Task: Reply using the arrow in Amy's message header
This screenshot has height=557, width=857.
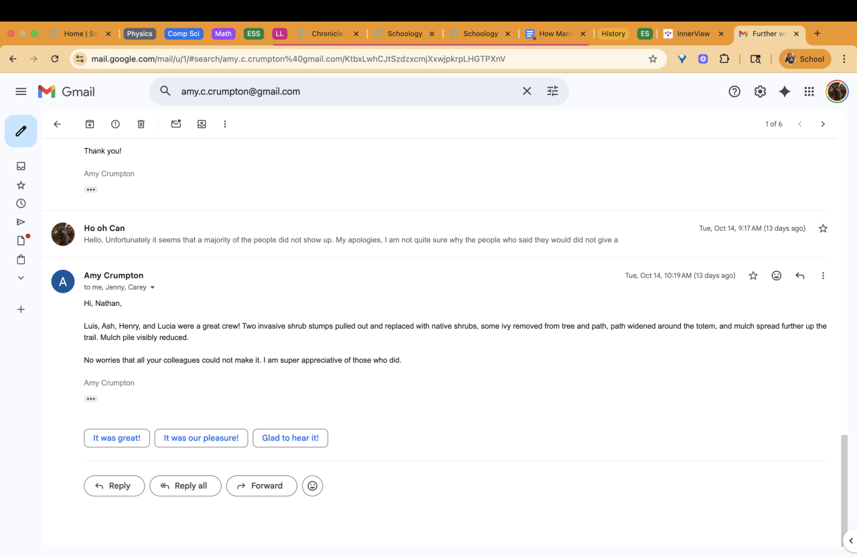Action: tap(799, 275)
